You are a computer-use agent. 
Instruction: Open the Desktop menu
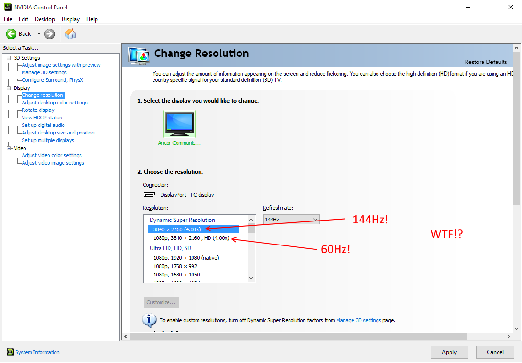pos(45,19)
